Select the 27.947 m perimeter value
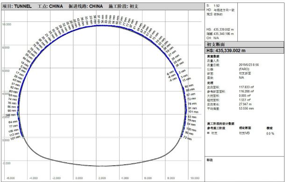This screenshot has height=182, width=285. coord(245,104)
